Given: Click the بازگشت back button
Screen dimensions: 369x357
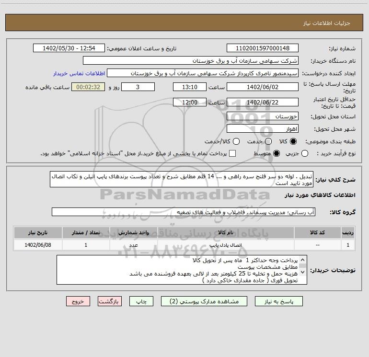Looking at the screenshot, I should pyautogui.click(x=110, y=301).
